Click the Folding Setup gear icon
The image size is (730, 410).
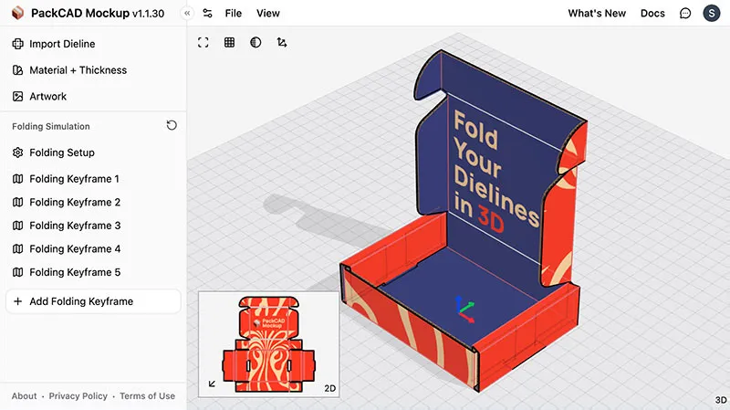[x=17, y=152]
